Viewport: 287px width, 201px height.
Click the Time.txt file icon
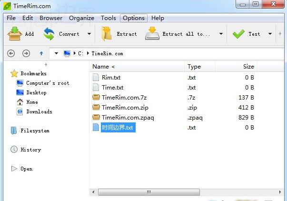(96, 87)
